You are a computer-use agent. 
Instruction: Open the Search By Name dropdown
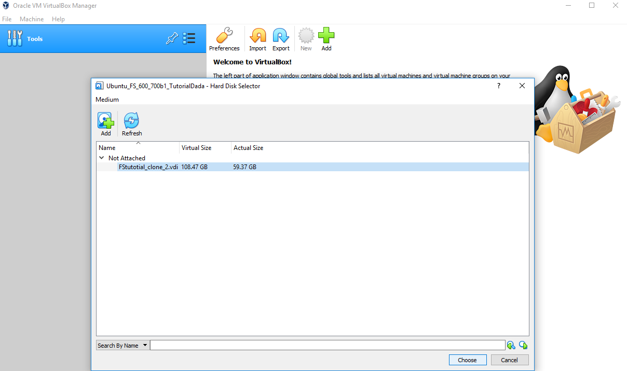122,346
